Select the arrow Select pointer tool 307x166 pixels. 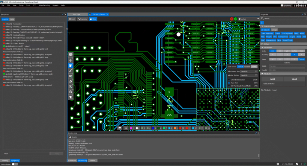[x=71, y=97]
